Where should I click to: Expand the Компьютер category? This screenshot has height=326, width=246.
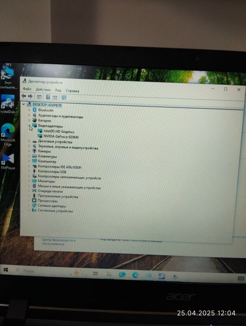click(29, 161)
